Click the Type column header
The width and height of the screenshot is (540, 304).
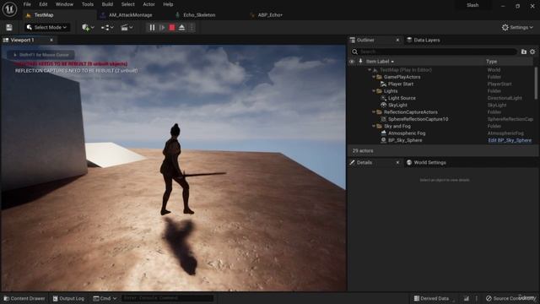[x=491, y=62]
